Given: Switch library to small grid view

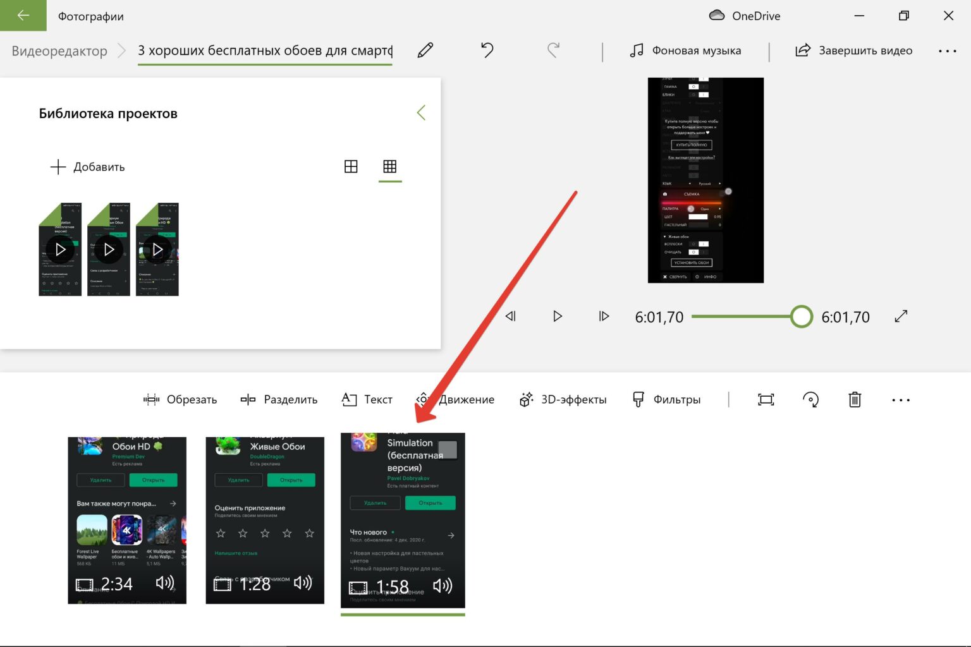Looking at the screenshot, I should pos(390,166).
